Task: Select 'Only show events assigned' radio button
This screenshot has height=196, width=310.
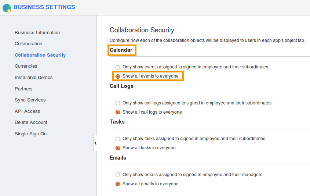Action: [118, 67]
